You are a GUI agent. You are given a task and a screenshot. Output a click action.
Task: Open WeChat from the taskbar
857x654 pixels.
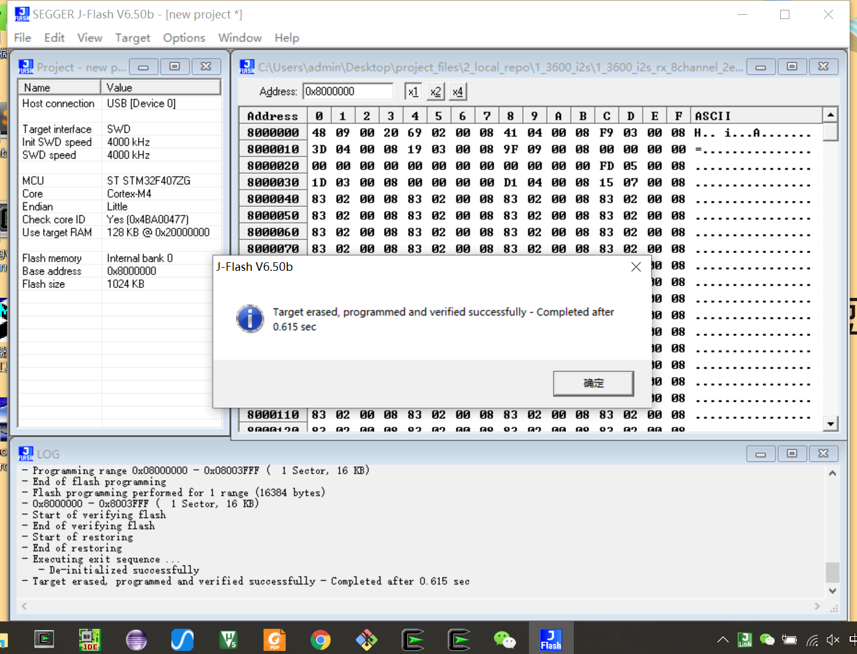coord(504,639)
